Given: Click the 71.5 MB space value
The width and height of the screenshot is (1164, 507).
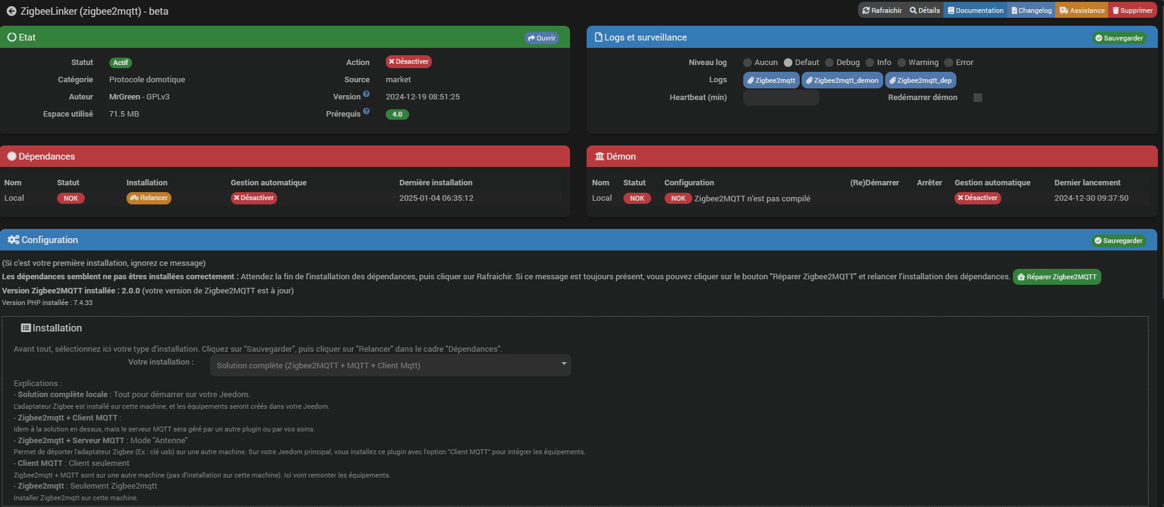Looking at the screenshot, I should [124, 114].
